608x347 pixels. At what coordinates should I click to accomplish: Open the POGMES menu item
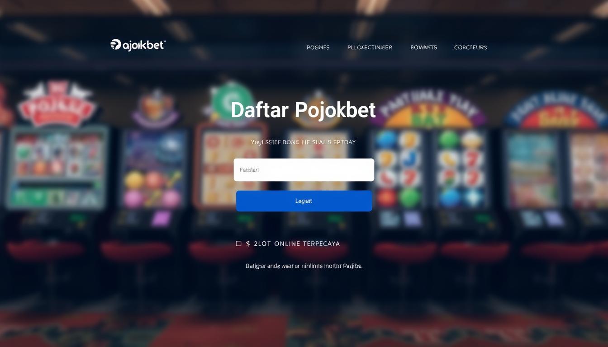click(x=318, y=47)
